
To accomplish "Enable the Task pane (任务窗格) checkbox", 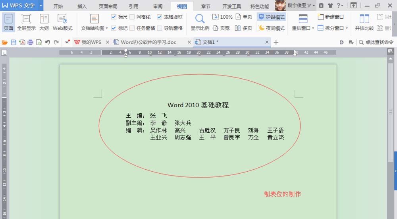I will [x=132, y=28].
